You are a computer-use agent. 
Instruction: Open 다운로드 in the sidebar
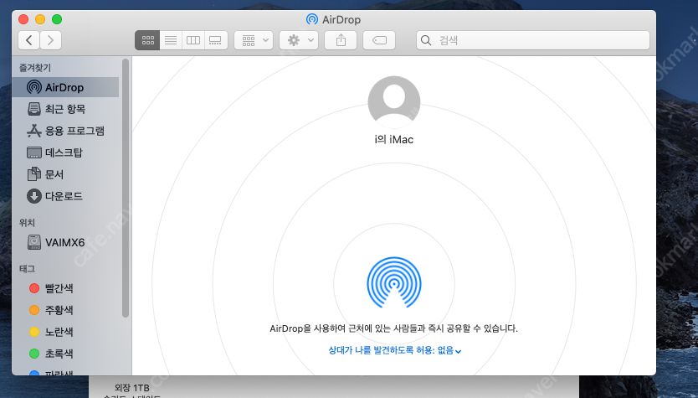(x=65, y=196)
